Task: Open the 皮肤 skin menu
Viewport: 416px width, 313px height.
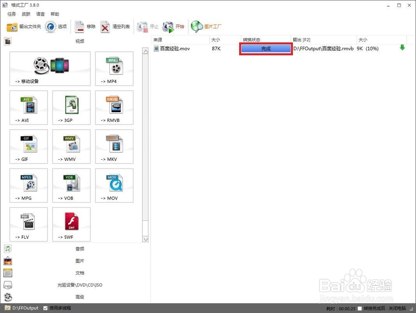Action: (26, 14)
